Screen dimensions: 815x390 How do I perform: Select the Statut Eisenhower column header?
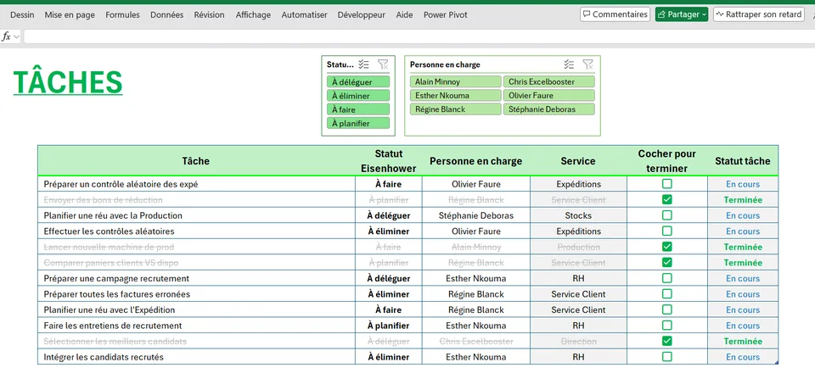pyautogui.click(x=389, y=161)
